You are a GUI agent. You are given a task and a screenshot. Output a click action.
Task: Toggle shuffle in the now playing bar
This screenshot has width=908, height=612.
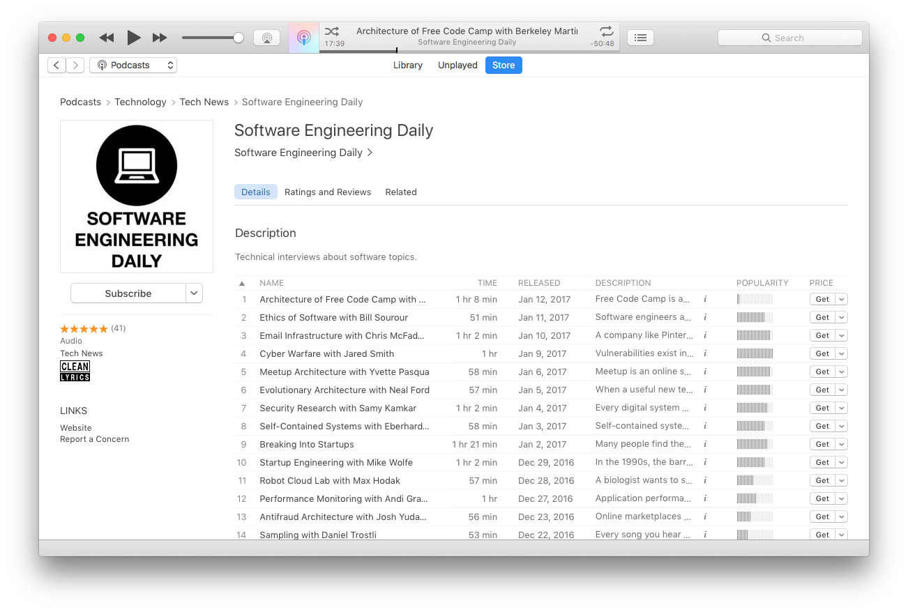[332, 31]
